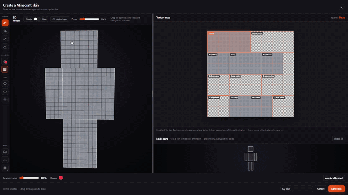Hide the head in body parts figure

[251, 149]
